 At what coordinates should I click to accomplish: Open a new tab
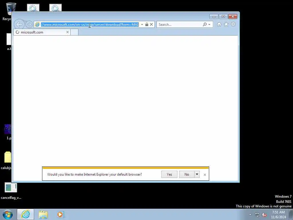pos(74,32)
